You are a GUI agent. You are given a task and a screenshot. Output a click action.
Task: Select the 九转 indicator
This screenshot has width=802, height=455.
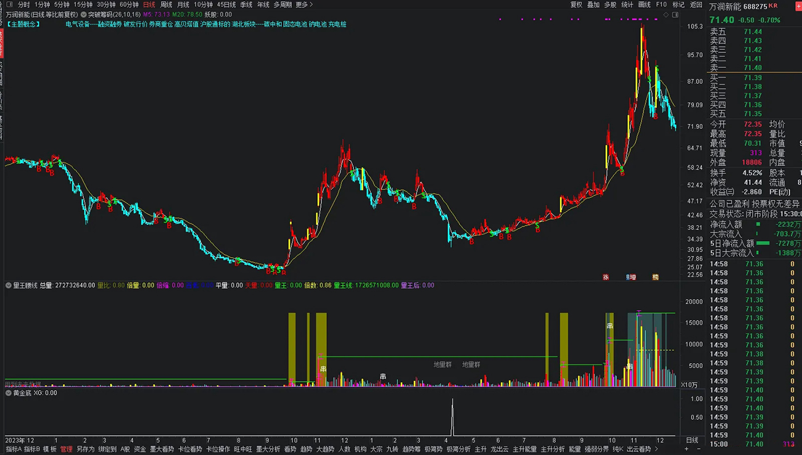(392, 449)
